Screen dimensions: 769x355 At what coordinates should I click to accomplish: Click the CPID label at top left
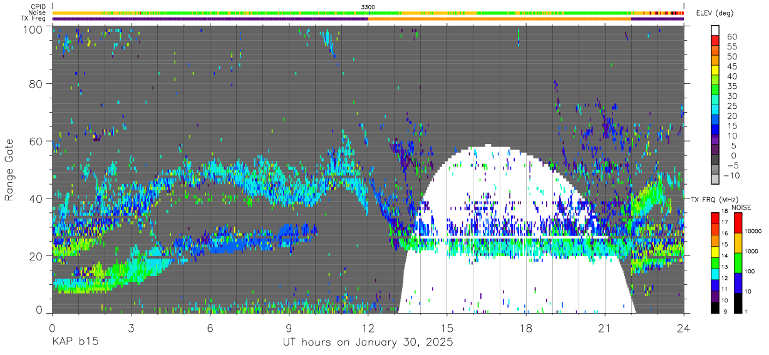click(38, 7)
